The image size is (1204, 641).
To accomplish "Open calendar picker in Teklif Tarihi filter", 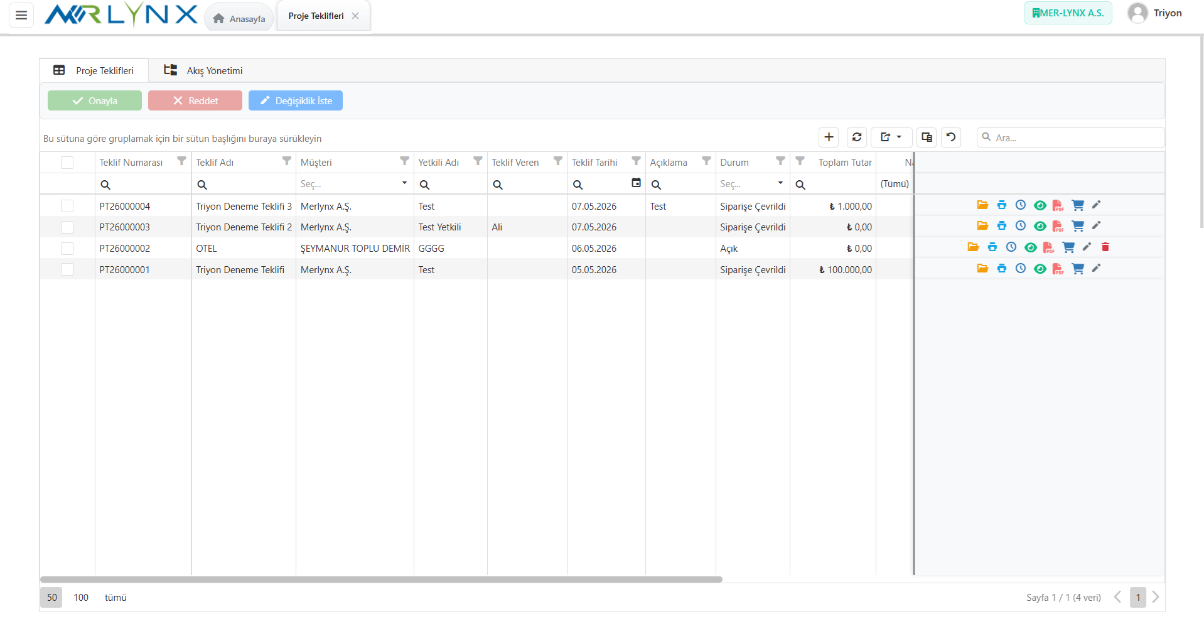I will click(x=636, y=183).
